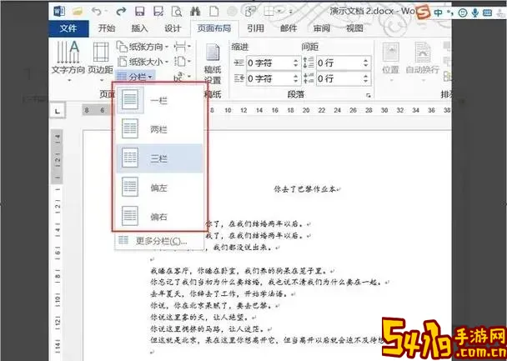
Task: Switch to the 开始 tab
Action: point(107,28)
